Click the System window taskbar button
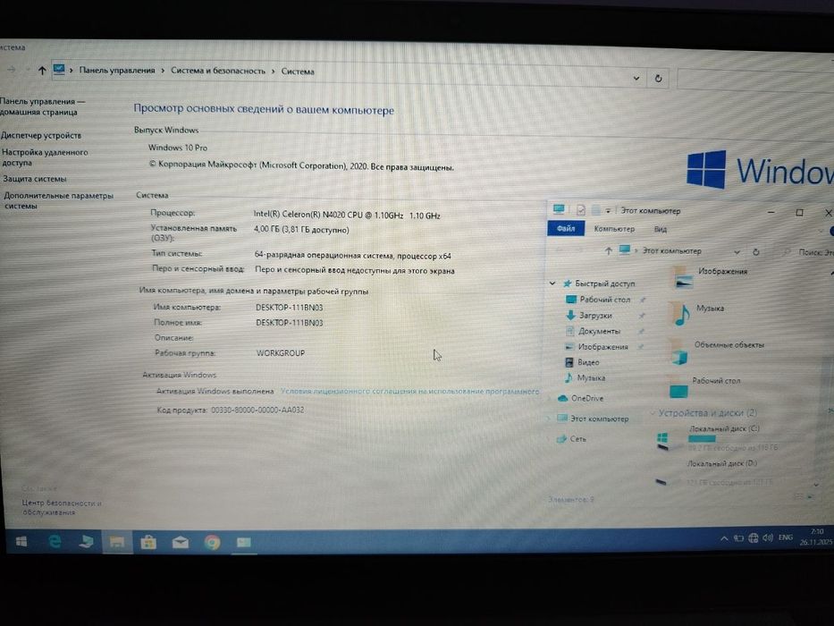834x626 pixels. click(244, 543)
